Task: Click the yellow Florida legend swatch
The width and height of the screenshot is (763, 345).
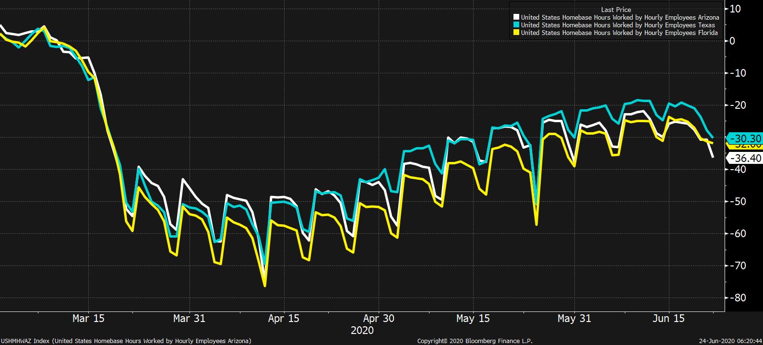Action: tap(516, 33)
